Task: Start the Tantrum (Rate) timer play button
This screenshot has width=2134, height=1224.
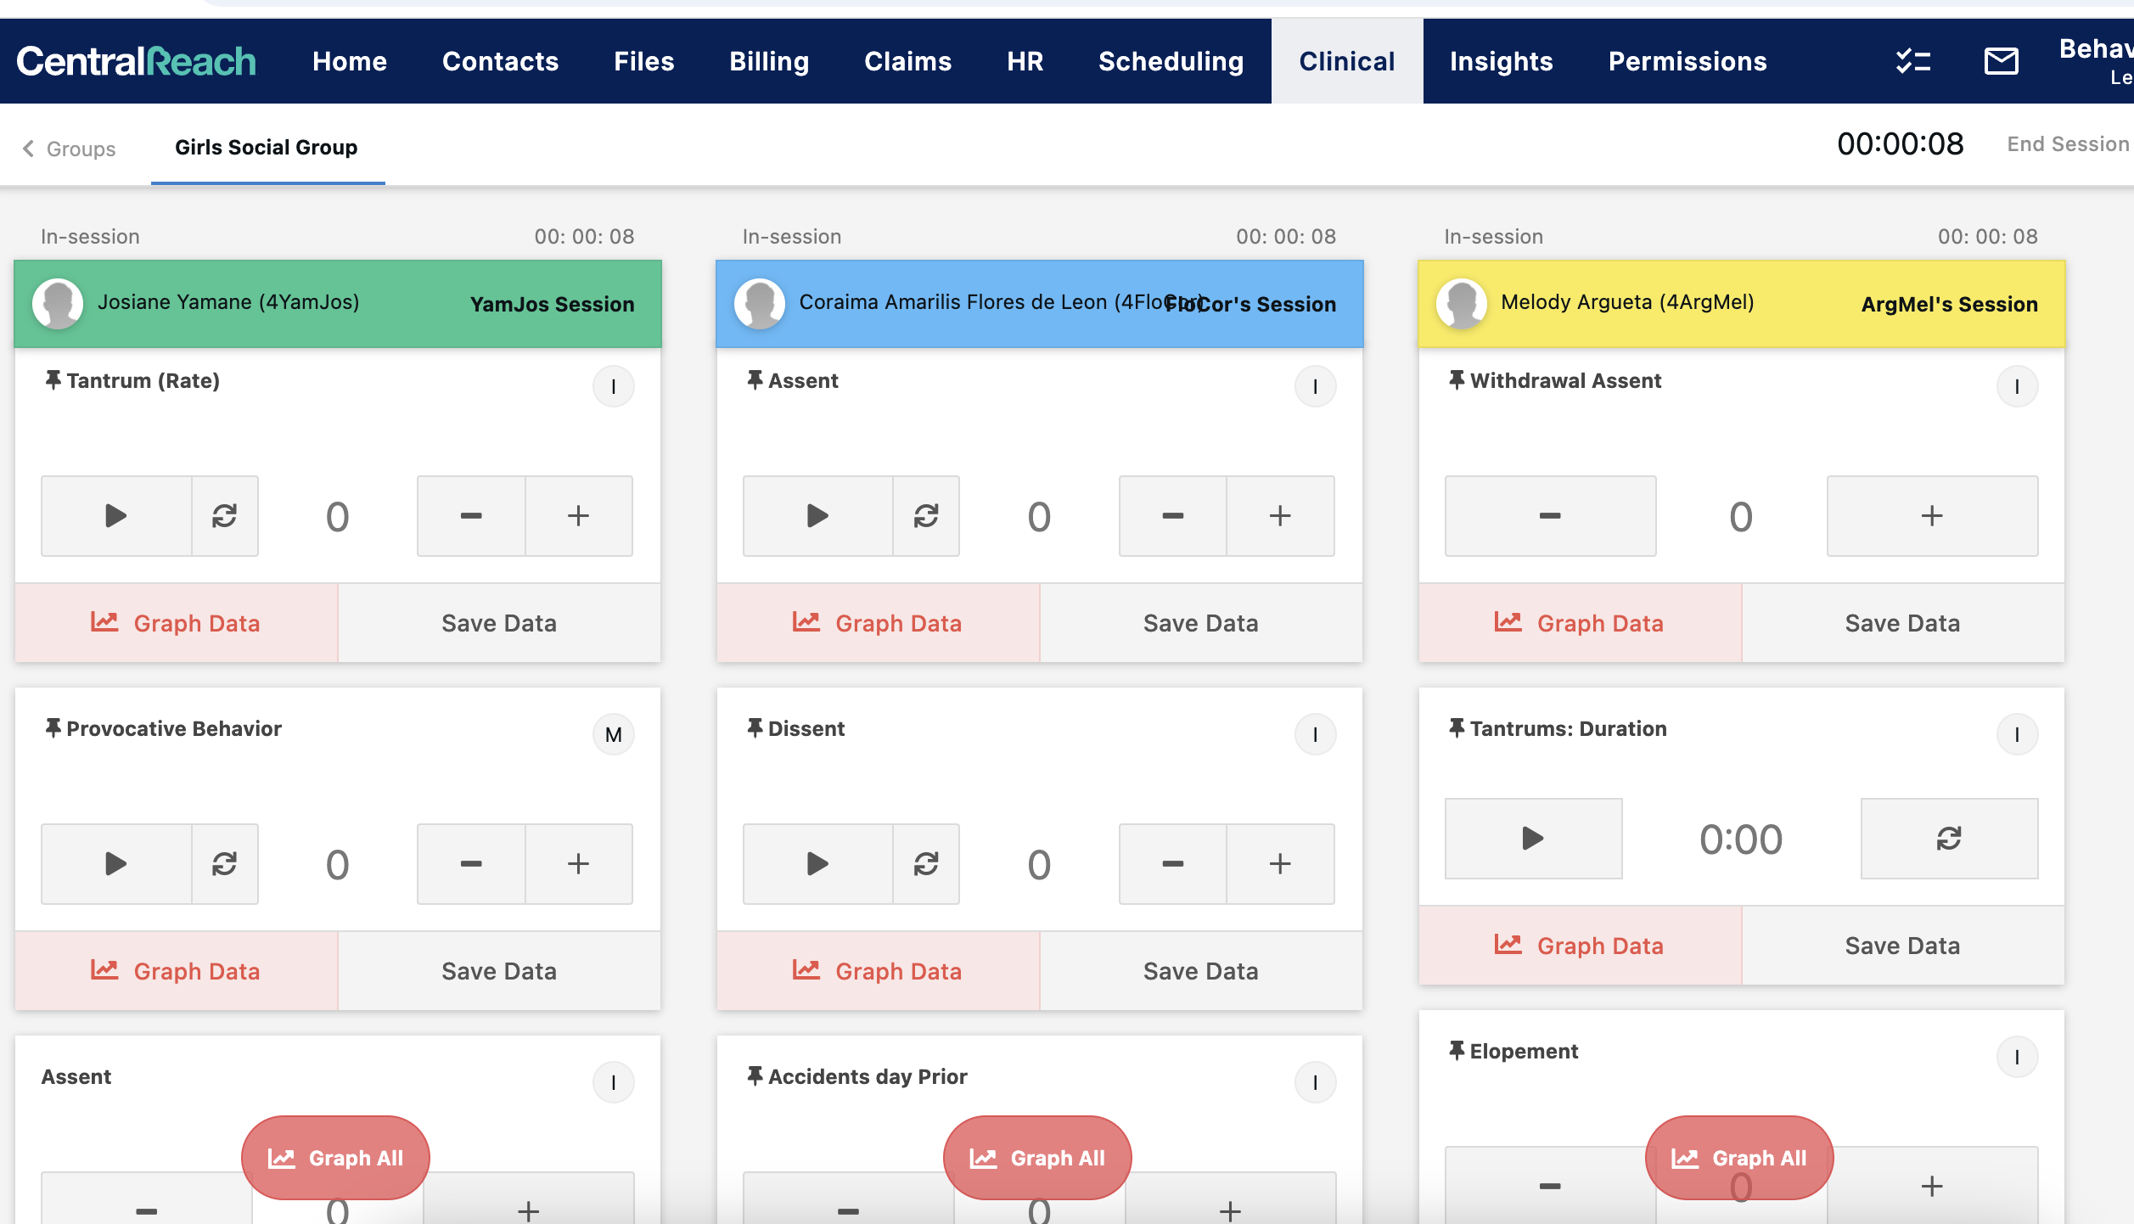Action: 116,516
